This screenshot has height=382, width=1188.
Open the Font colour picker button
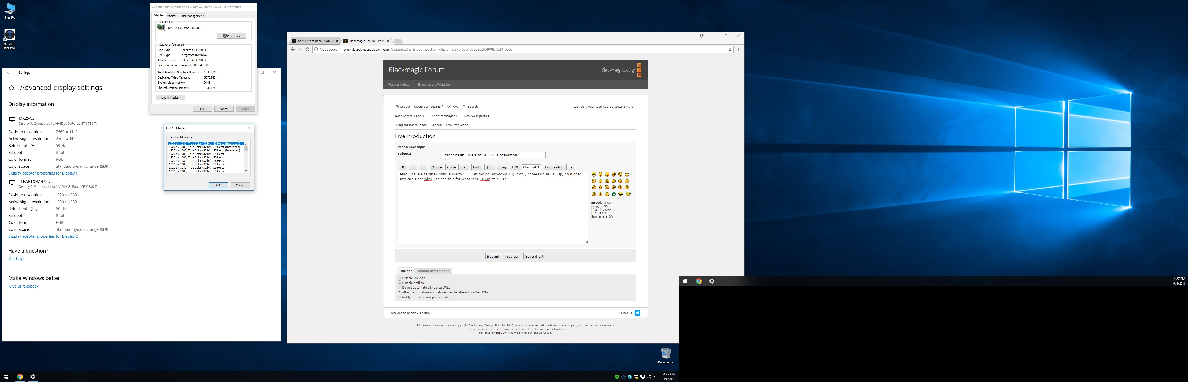tap(555, 167)
